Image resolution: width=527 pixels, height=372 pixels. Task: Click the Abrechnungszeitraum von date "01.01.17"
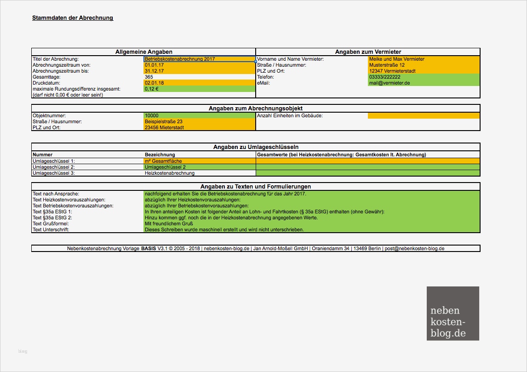[198, 65]
